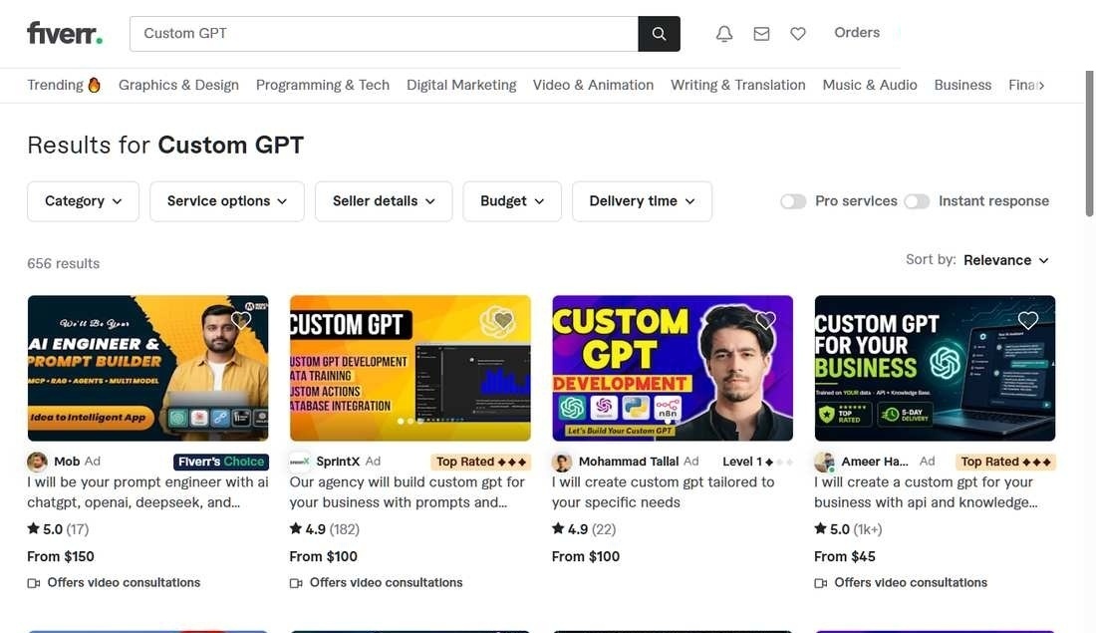Expand the Seller details filter
This screenshot has width=1096, height=633.
384,201
